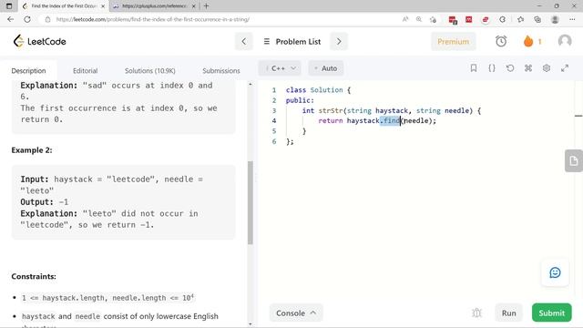Expand the Console panel
Image resolution: width=583 pixels, height=328 pixels.
pos(296,313)
